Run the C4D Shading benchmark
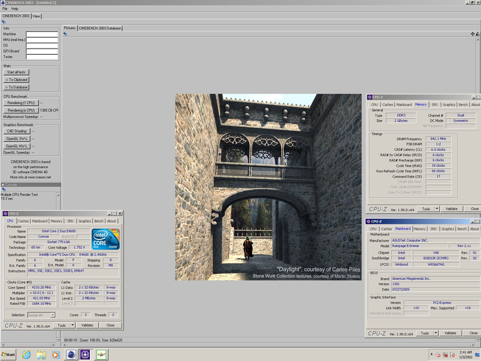 click(x=17, y=131)
